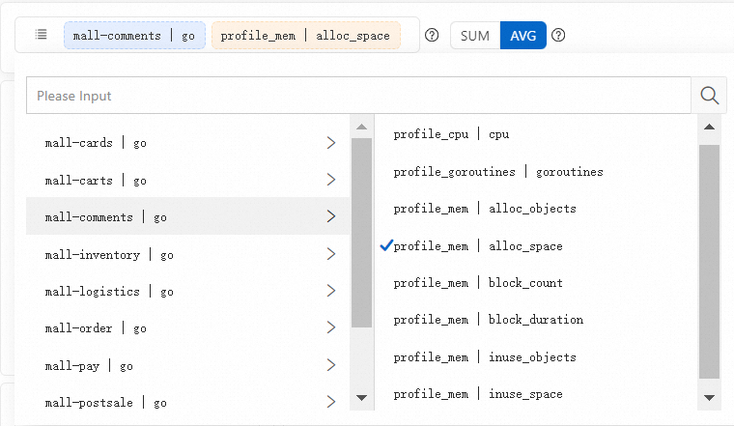Expand mall-cards | go submenu chevron
This screenshot has height=426, width=734.
click(331, 143)
